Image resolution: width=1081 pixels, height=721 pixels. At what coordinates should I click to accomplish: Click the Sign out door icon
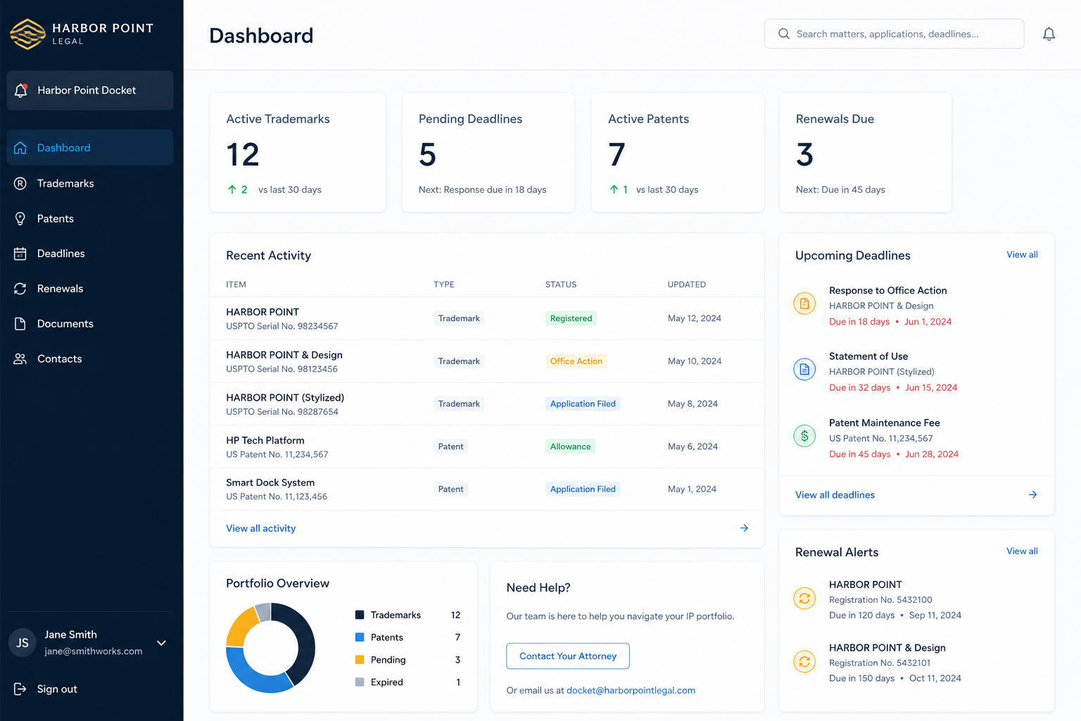point(20,689)
